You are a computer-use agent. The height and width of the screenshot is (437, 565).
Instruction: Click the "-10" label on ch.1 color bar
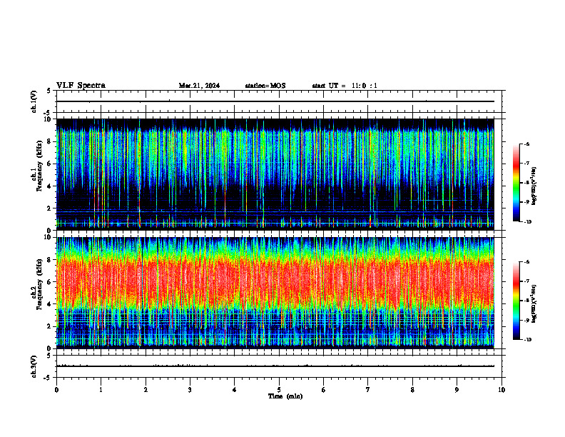click(527, 222)
